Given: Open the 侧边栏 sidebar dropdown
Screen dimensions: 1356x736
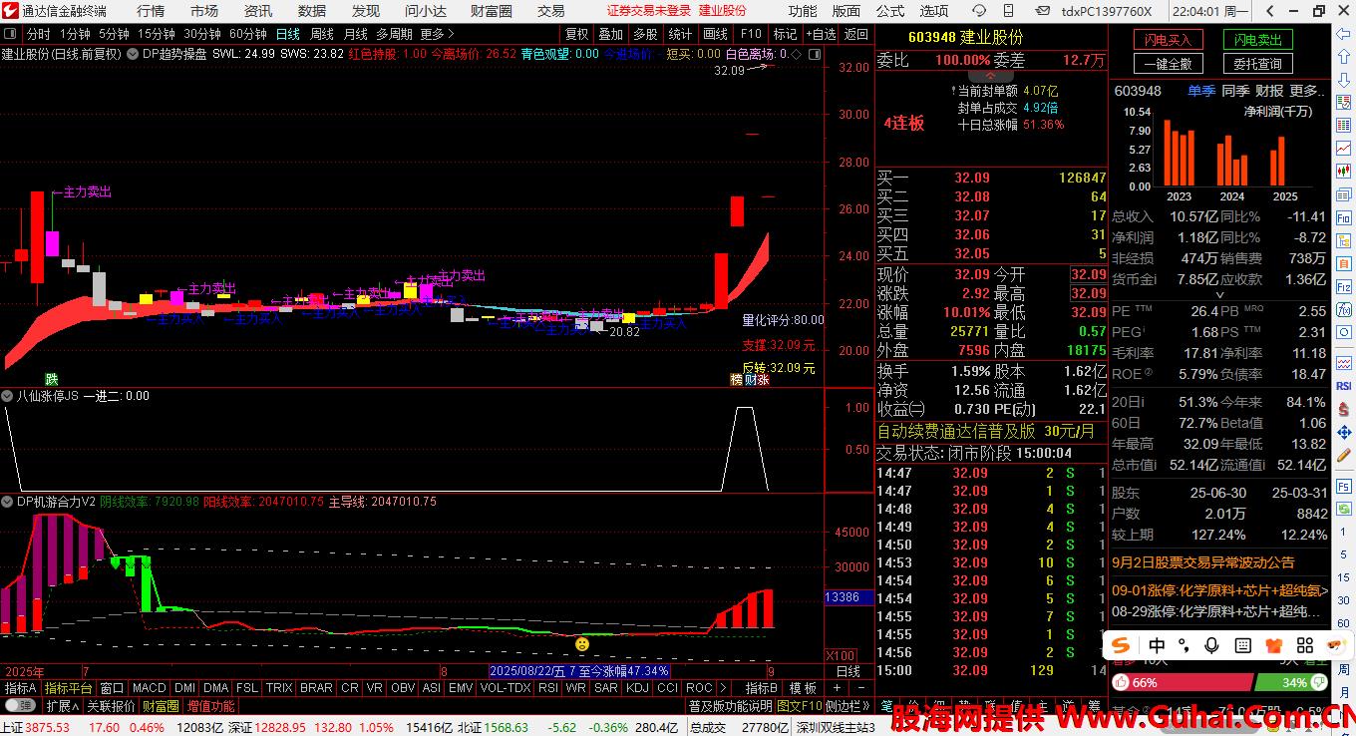Looking at the screenshot, I should tap(847, 706).
